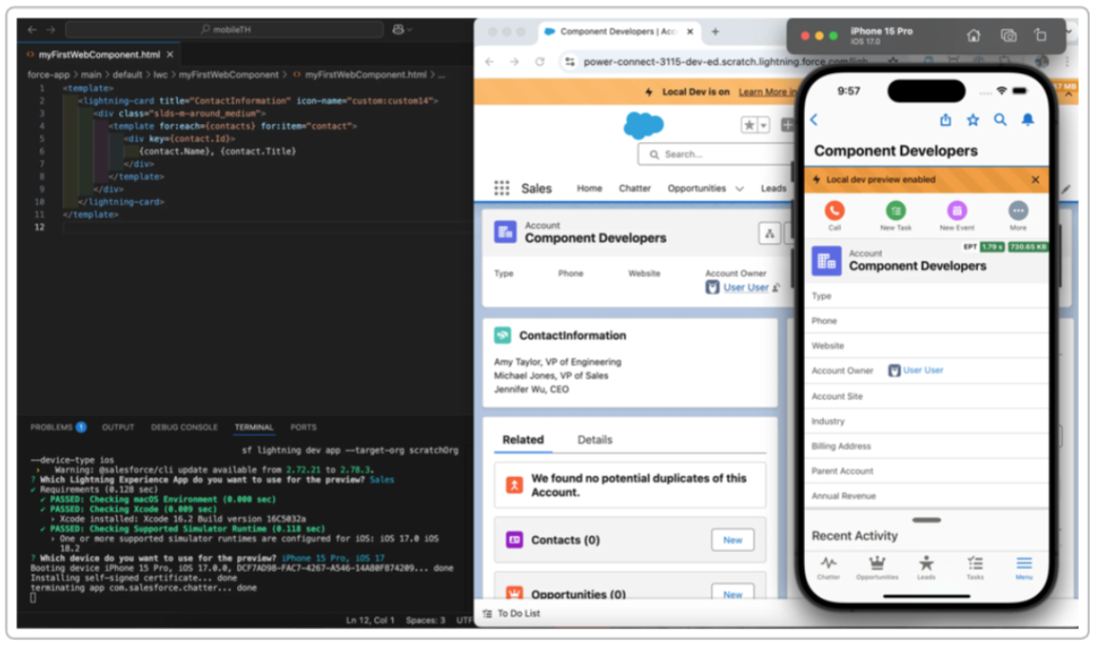Open the Opportunities nav item in the browser
The image size is (1097, 650).
click(697, 188)
